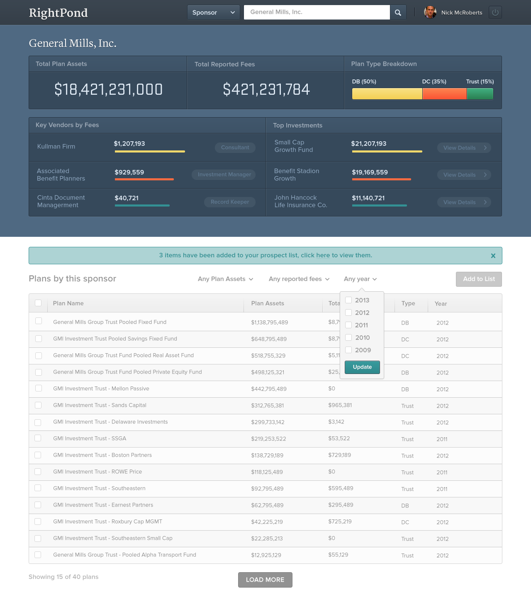Click the General Mills search field
This screenshot has height=615, width=531.
pyautogui.click(x=317, y=12)
